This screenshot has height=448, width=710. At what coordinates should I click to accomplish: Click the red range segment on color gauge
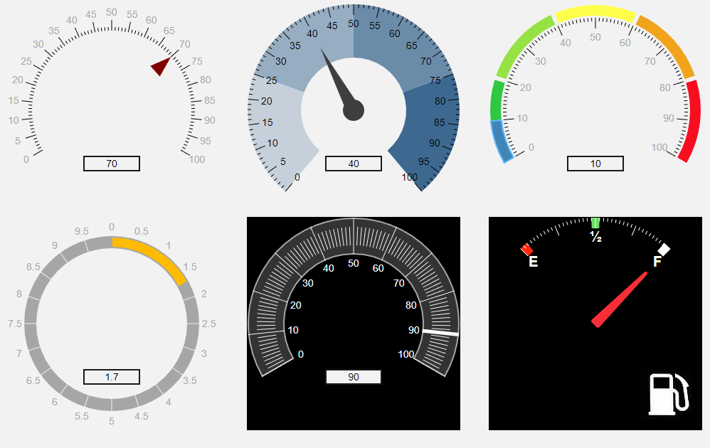689,119
